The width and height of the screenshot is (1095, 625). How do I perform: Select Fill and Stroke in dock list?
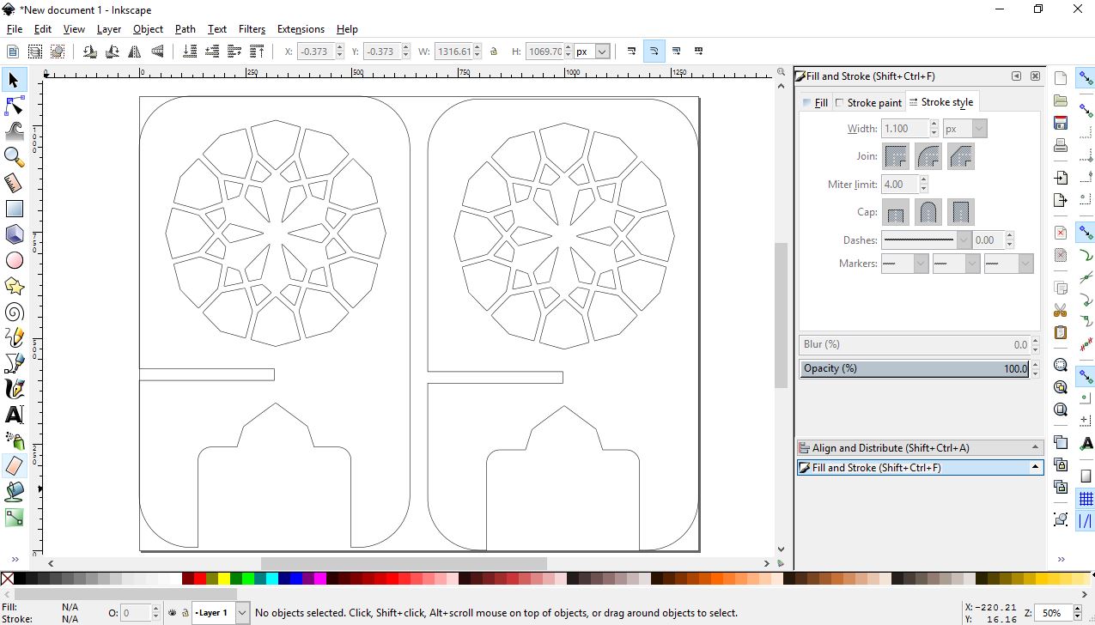919,468
